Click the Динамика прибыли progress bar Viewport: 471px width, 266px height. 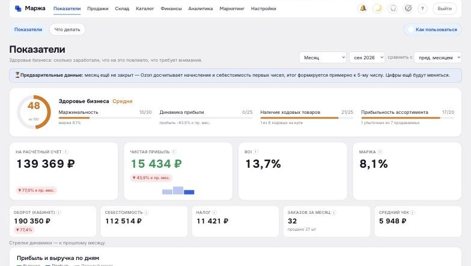(x=205, y=117)
